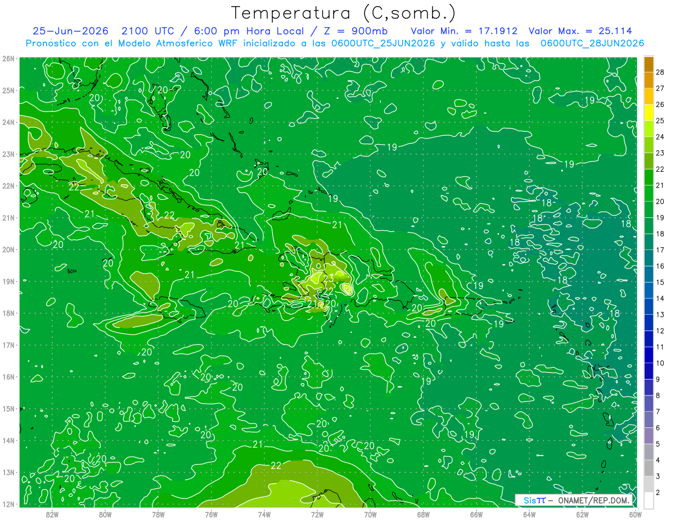
Task: Click the "19N" latitude axis label
Action: click(x=8, y=281)
